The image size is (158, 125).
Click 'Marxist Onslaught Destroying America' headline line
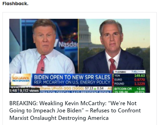(59, 118)
